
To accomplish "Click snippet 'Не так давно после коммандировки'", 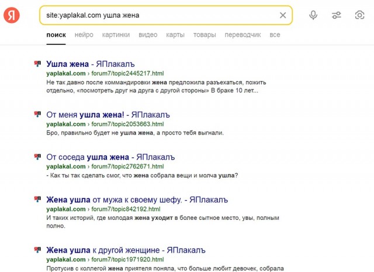I will pos(156,87).
